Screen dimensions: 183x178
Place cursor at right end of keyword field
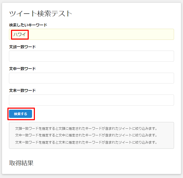[169, 34]
